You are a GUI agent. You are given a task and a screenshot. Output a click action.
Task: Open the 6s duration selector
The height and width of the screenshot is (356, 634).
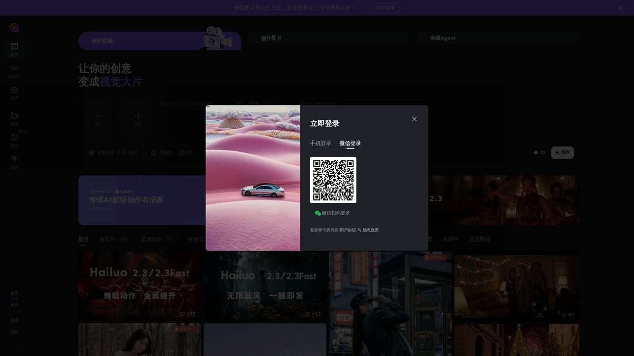tap(184, 151)
